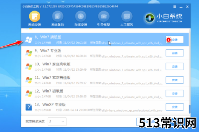Open the 在线安装 download icon
Screen dimensions: 199x132
pos(81,16)
